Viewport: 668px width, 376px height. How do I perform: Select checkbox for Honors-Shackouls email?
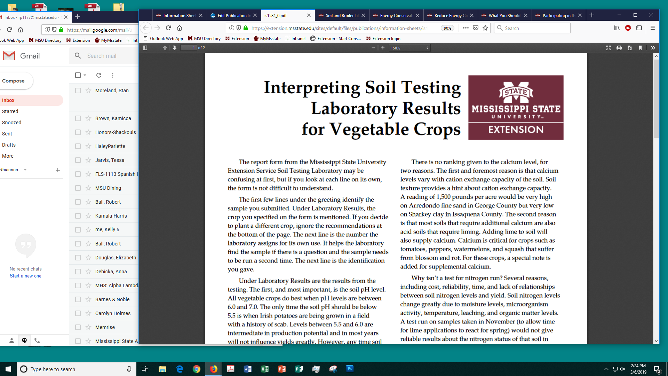tap(78, 132)
